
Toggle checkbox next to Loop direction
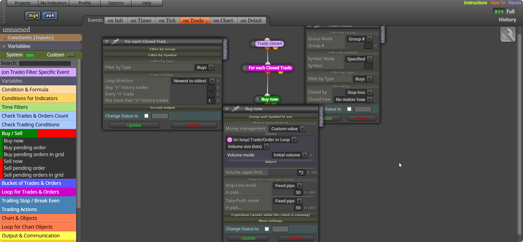click(x=218, y=81)
